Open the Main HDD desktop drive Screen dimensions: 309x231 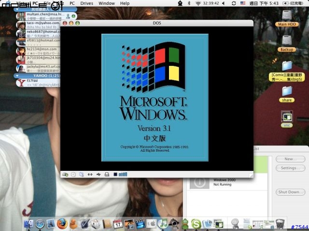[287, 19]
